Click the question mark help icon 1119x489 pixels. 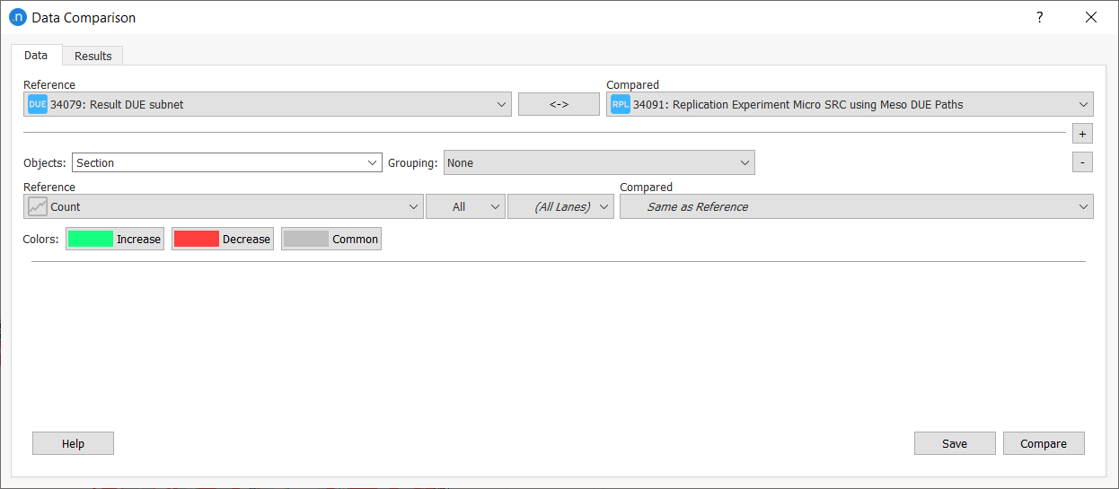1040,17
